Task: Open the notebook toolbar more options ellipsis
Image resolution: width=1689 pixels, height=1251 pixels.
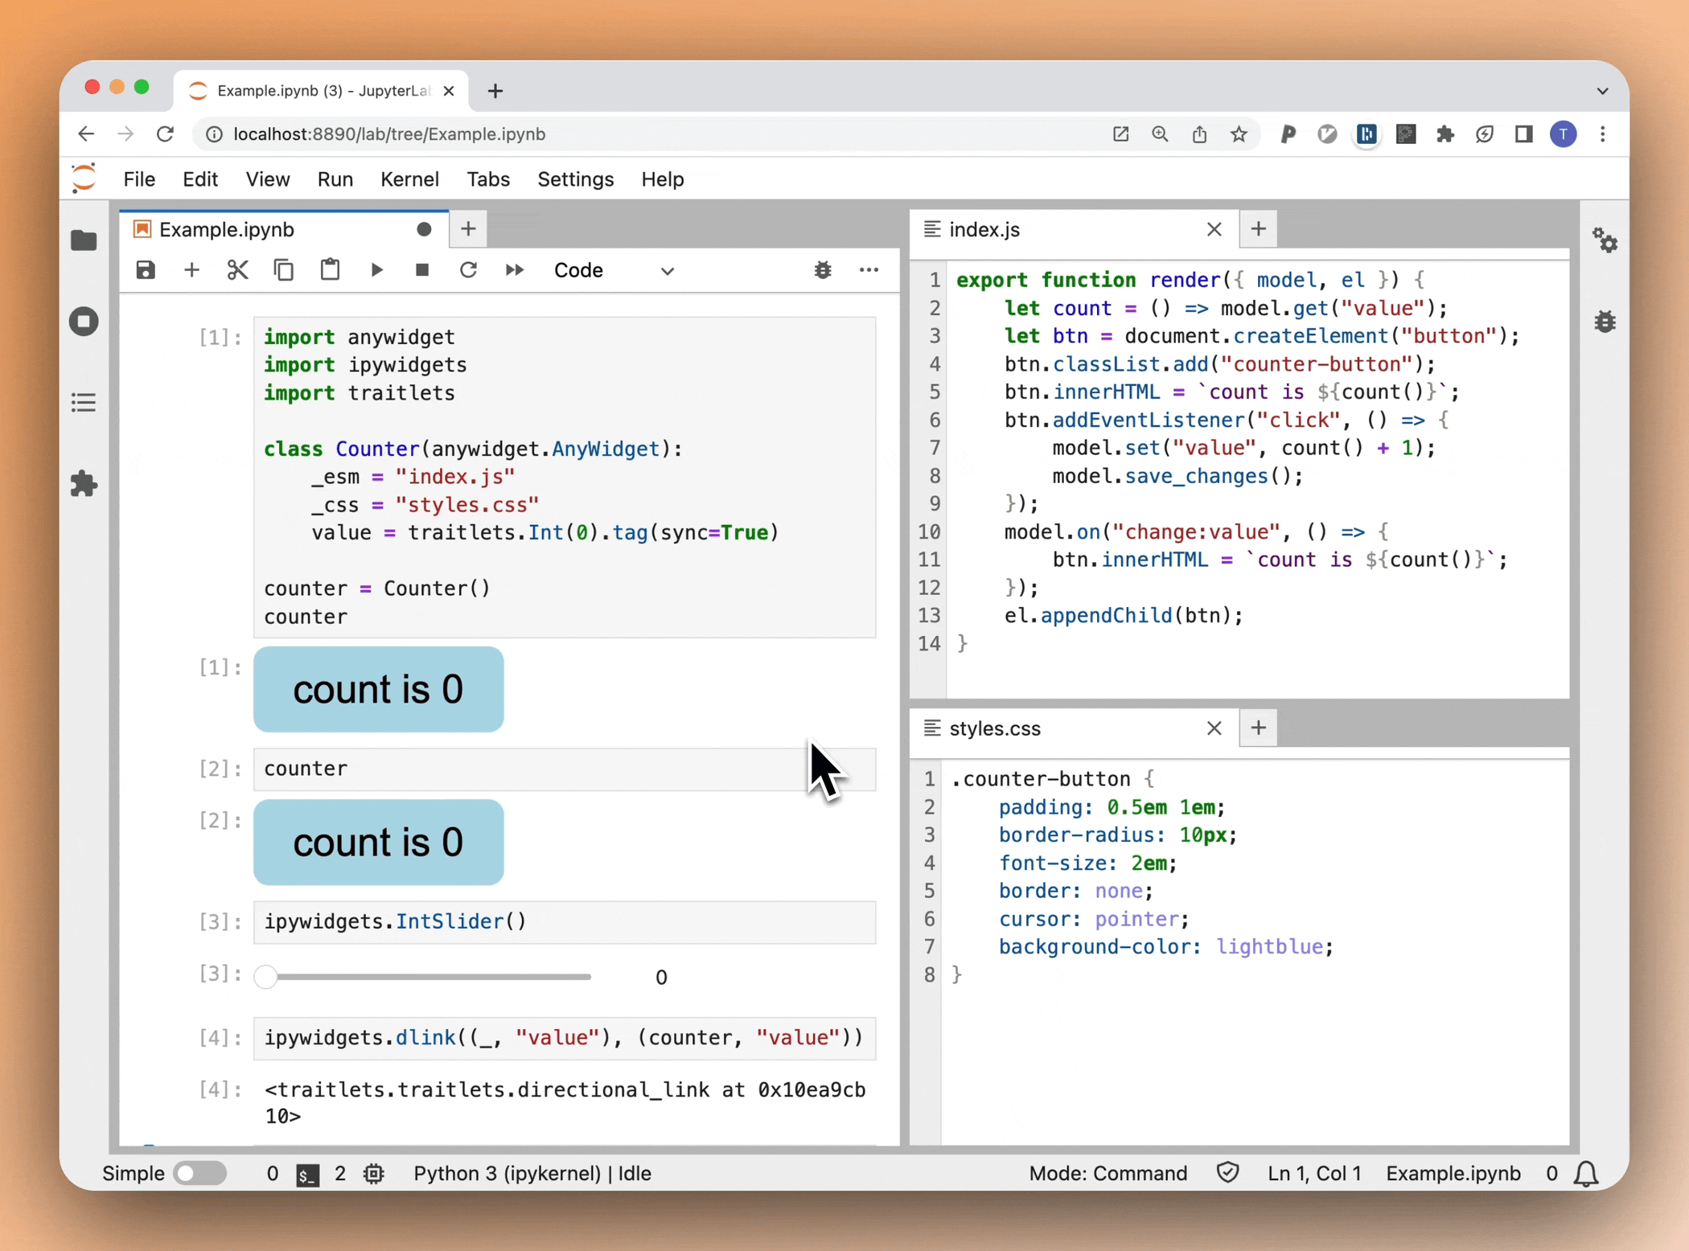Action: pyautogui.click(x=869, y=270)
